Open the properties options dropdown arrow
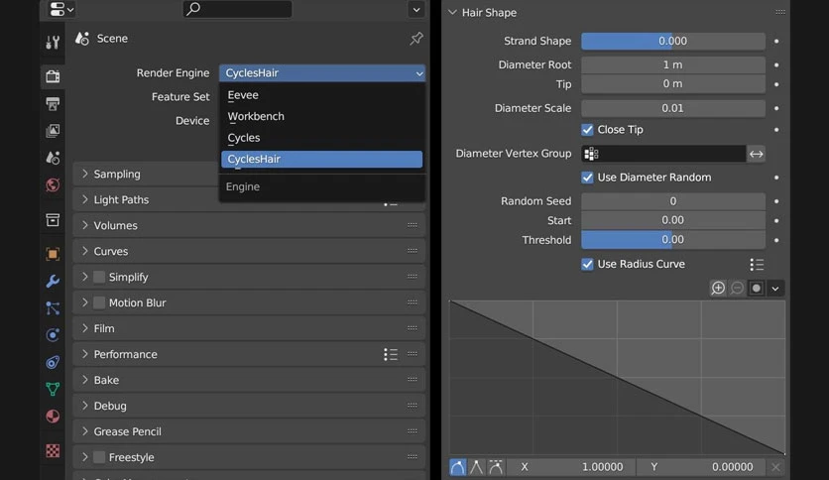Image resolution: width=829 pixels, height=480 pixels. tap(416, 9)
